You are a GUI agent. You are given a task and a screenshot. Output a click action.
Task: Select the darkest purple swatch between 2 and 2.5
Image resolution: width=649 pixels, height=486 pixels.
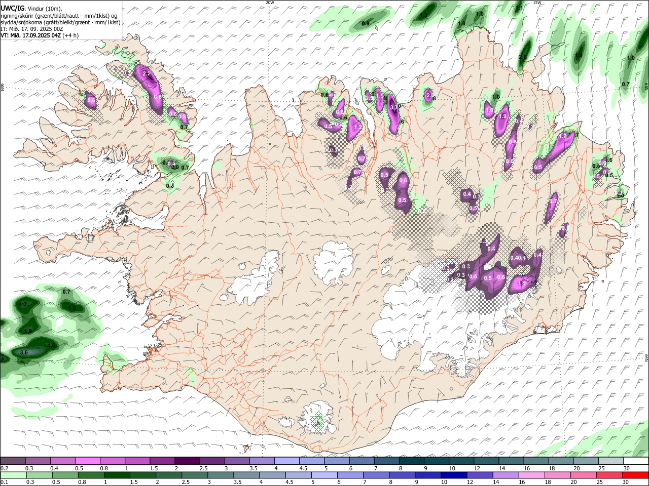pyautogui.click(x=187, y=461)
